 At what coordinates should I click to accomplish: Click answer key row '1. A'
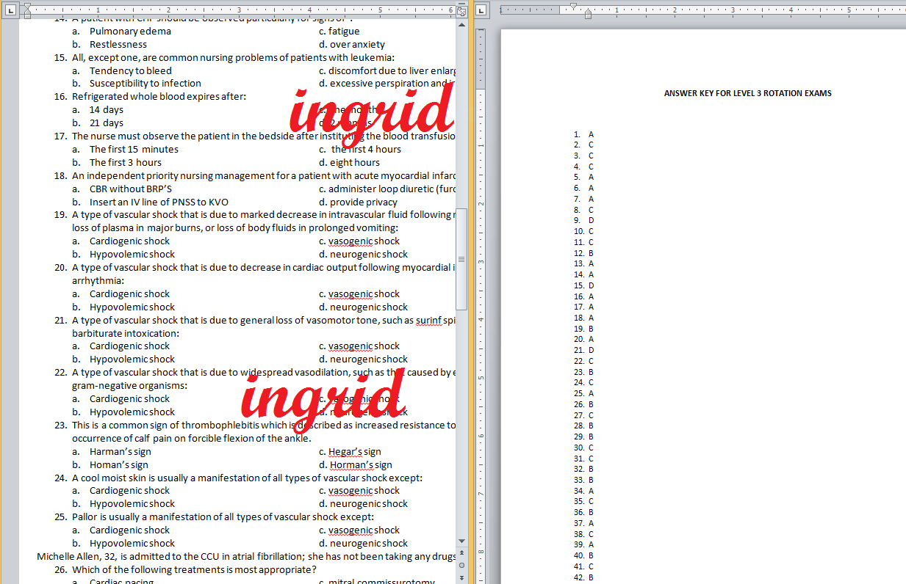(583, 134)
